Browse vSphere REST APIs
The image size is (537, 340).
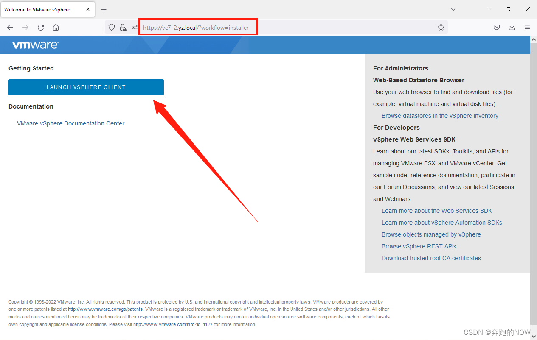click(419, 246)
